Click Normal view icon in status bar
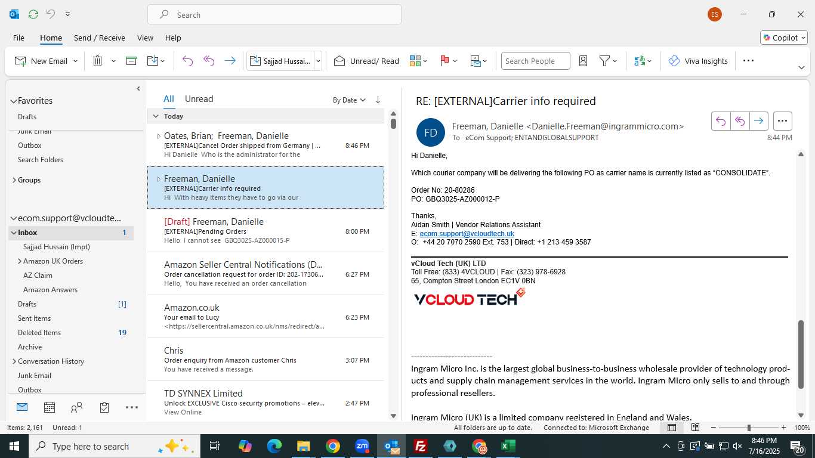This screenshot has width=815, height=458. click(x=672, y=428)
